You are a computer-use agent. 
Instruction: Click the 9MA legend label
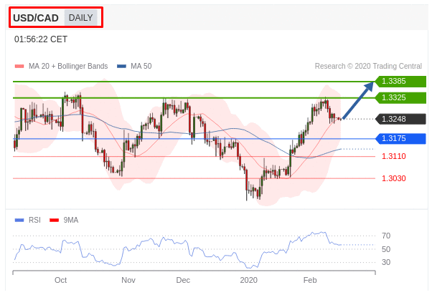71,221
